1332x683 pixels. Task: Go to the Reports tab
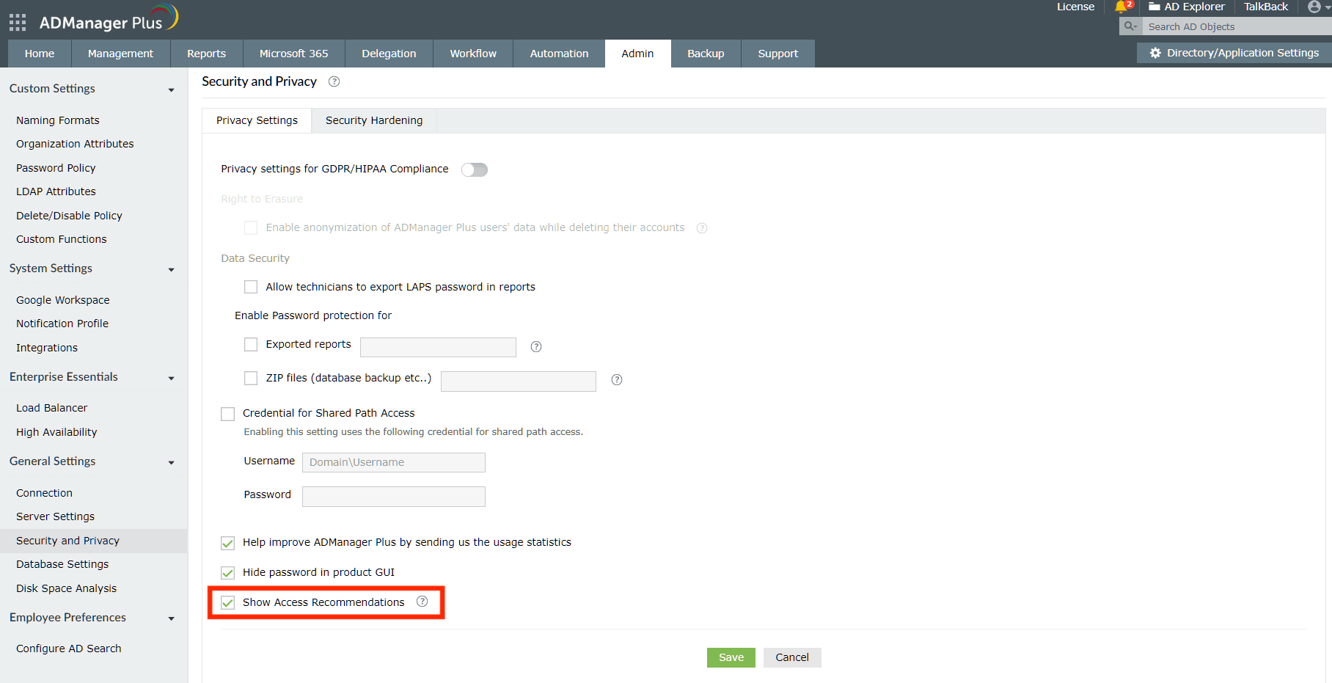[x=207, y=54]
